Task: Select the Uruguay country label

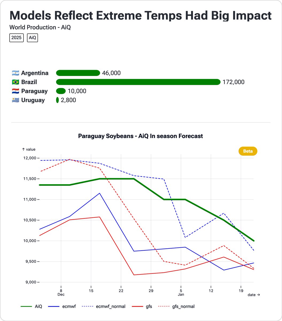Action: (x=33, y=100)
